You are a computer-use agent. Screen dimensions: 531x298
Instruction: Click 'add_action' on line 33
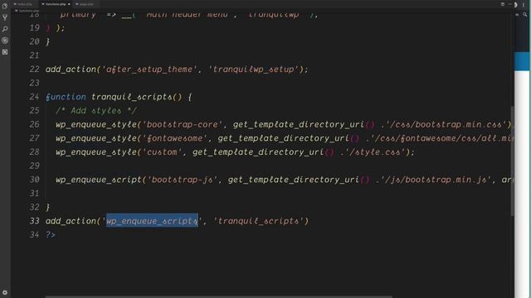[71, 221]
